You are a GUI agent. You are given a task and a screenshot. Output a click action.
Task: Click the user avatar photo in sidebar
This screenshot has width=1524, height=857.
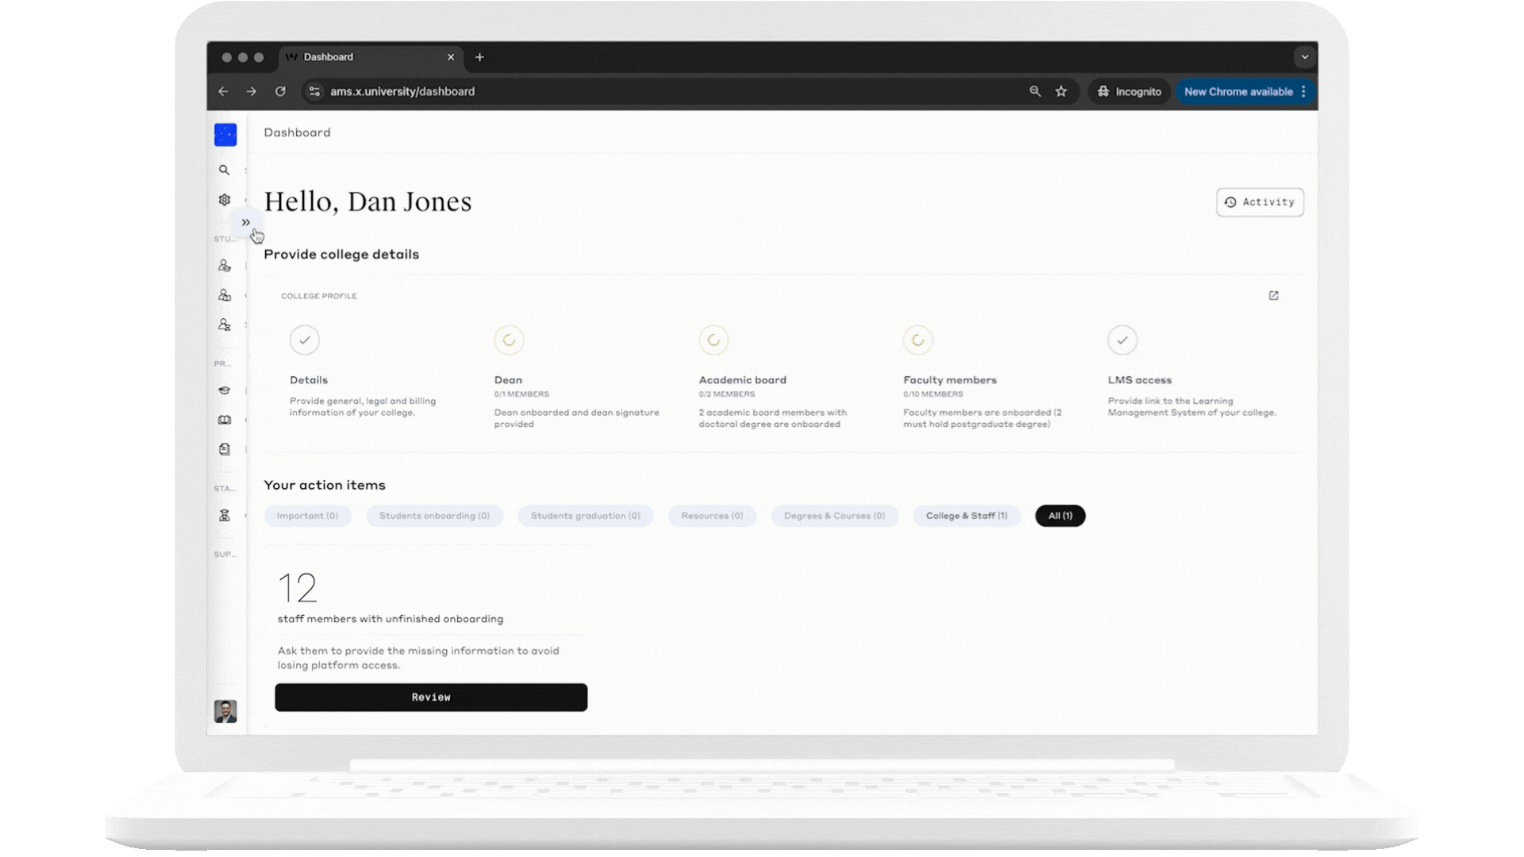tap(225, 711)
